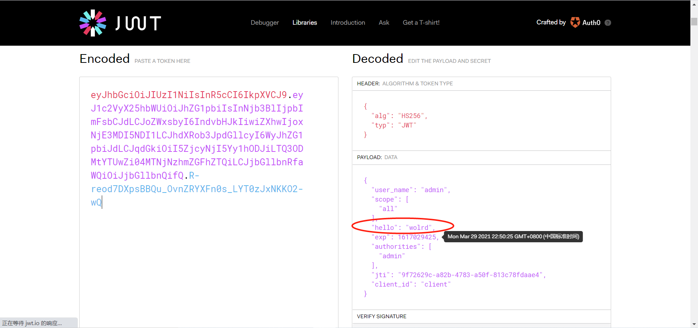The width and height of the screenshot is (698, 328).
Task: Click the Get a T-shirt! link
Action: [421, 23]
